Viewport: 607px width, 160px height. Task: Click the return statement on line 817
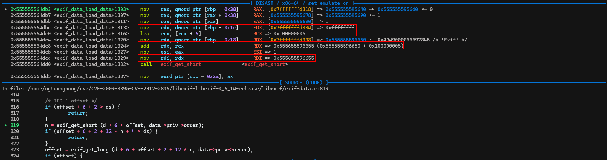tap(78, 113)
